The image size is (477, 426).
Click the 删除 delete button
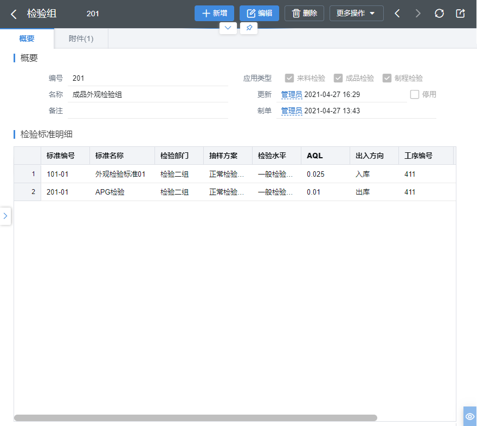point(304,14)
